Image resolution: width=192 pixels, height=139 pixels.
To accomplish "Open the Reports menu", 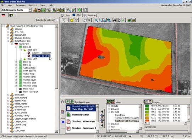I will (33, 5).
